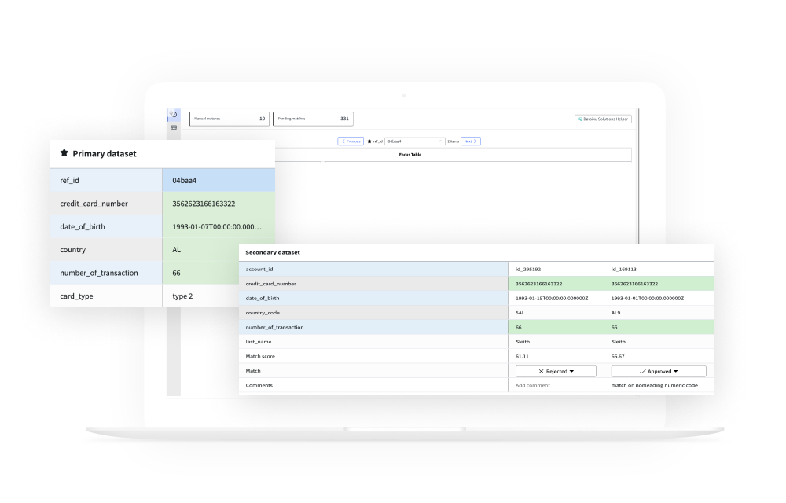Click the star beside Primary dataset
The width and height of the screenshot is (786, 503).
pos(64,152)
